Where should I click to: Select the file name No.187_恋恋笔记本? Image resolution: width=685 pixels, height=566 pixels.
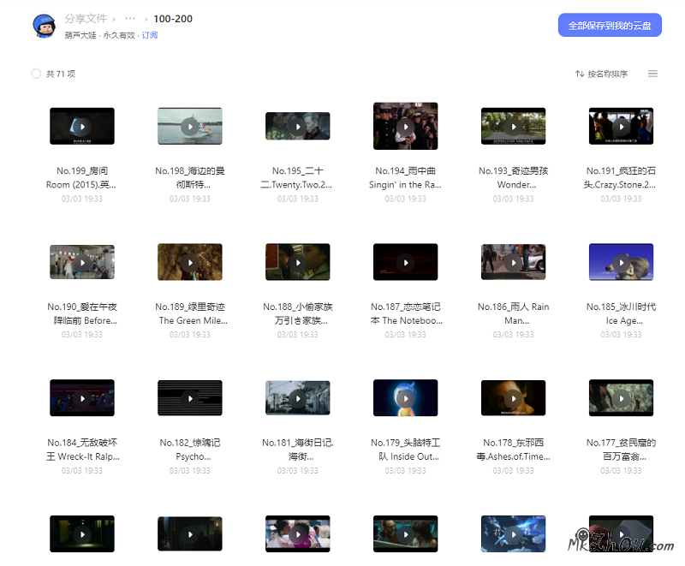click(x=406, y=313)
